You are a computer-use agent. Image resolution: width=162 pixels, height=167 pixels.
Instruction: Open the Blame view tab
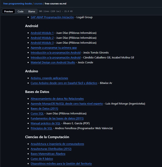(x=32, y=11)
